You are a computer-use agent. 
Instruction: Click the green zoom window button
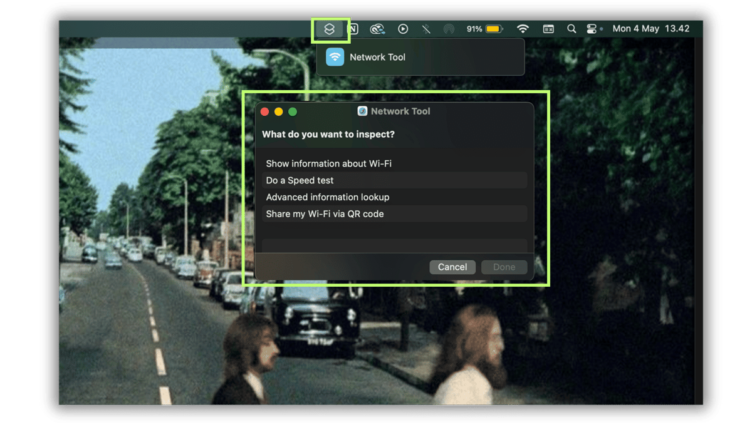(293, 111)
